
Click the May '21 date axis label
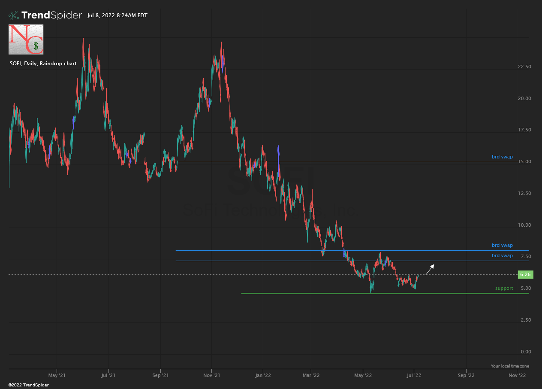click(57, 375)
